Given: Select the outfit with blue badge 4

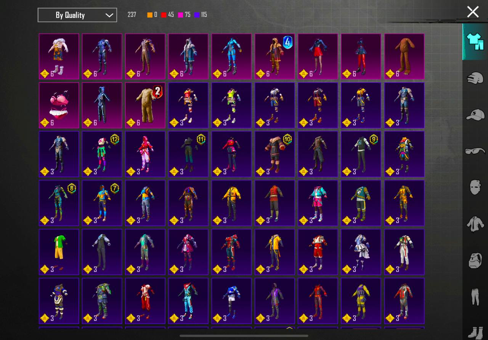Looking at the screenshot, I should (275, 56).
